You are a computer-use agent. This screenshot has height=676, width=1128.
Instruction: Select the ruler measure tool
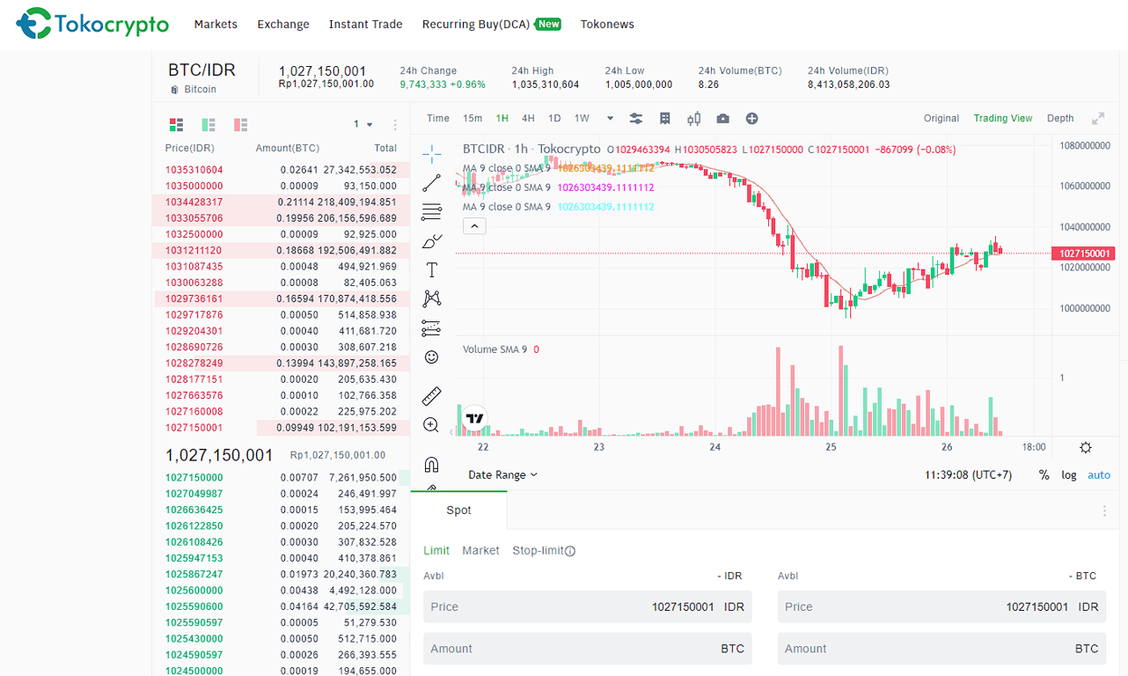click(x=431, y=395)
